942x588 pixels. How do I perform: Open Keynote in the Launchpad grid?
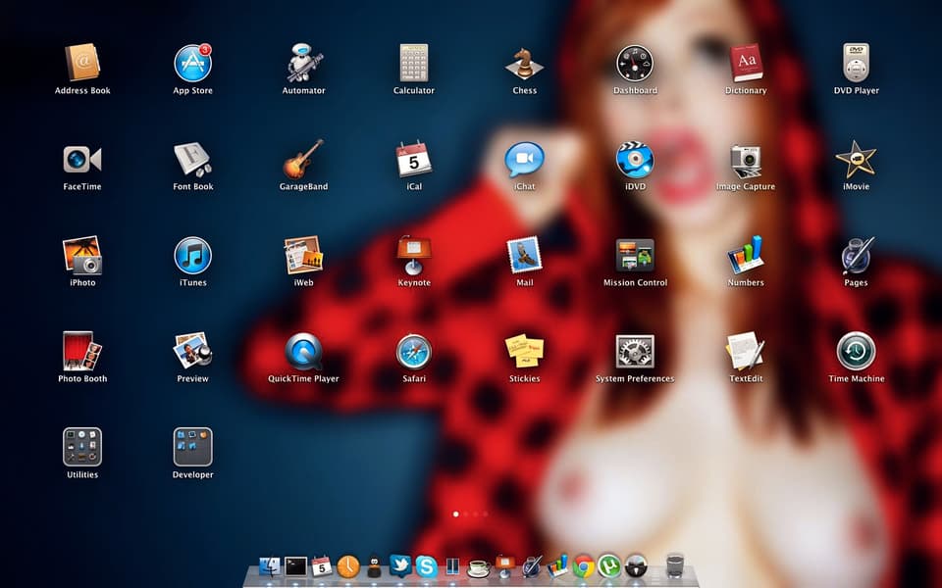414,256
